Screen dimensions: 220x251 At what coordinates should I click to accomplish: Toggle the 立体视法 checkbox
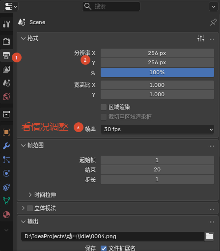30,208
